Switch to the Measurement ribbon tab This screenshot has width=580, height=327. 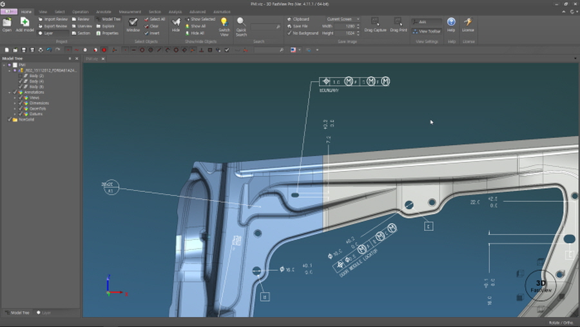(x=130, y=12)
